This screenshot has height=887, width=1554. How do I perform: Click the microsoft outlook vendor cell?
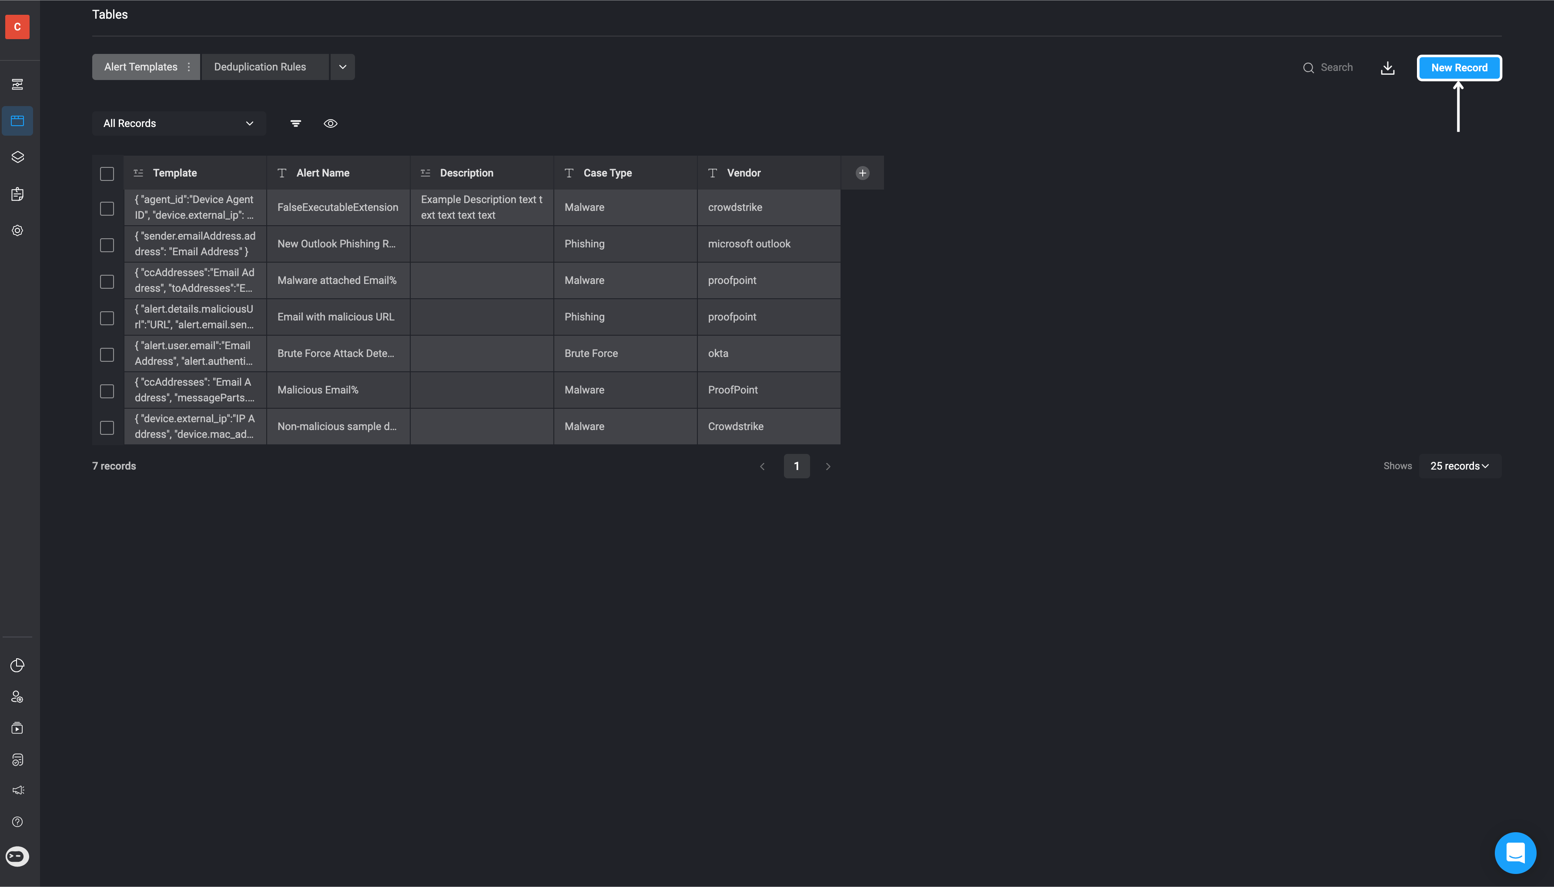pyautogui.click(x=769, y=244)
